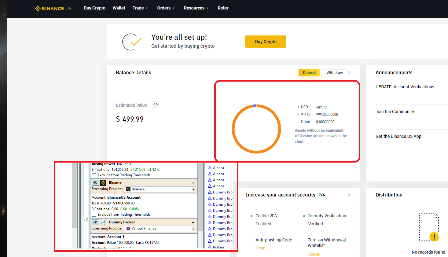The image size is (448, 257).
Task: Click the Other 0.00000000 legend value
Action: (325, 122)
